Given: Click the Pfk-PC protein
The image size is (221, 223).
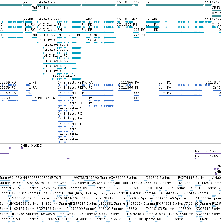Looking at the screenshot, I should (x=94, y=103).
